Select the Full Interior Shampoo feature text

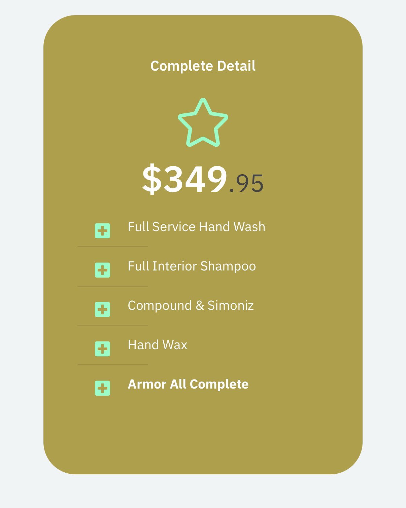[192, 266]
